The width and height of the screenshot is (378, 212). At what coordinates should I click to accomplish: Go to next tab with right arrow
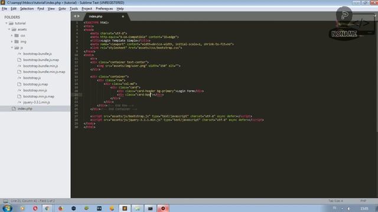79,16
